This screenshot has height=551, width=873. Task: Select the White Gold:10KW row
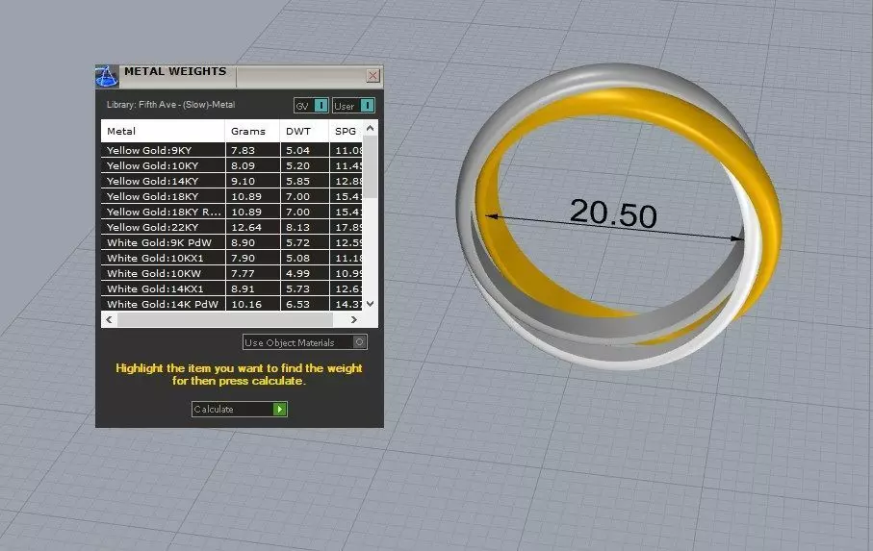(232, 273)
